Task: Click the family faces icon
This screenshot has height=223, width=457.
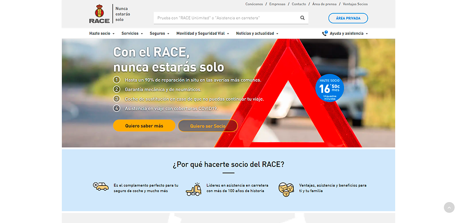Action: click(286, 190)
